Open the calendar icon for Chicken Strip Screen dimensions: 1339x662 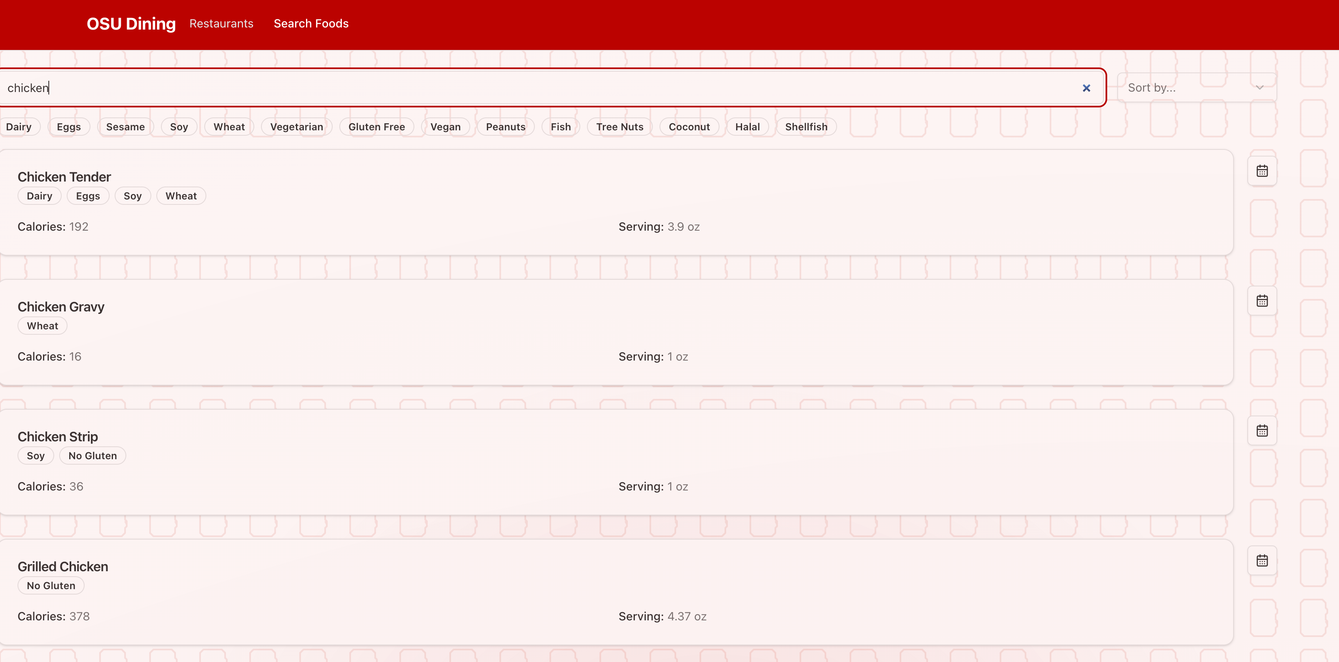coord(1263,430)
